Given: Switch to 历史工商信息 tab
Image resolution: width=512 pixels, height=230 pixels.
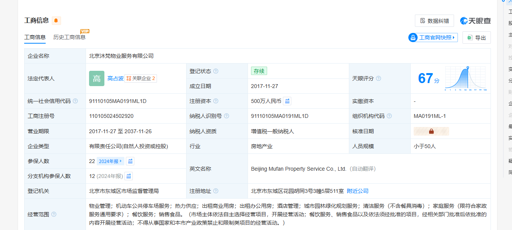Looking at the screenshot, I should [x=69, y=37].
